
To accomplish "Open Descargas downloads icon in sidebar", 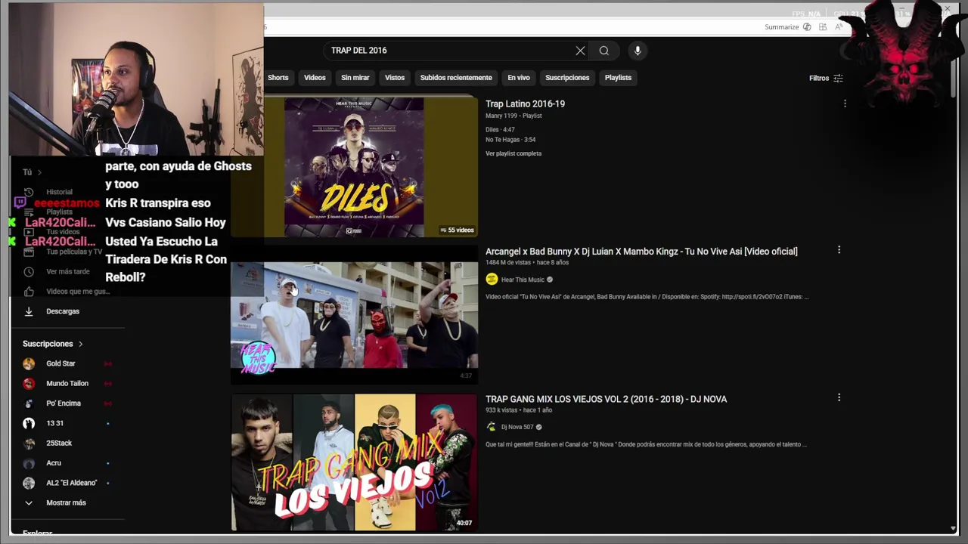I will pos(29,311).
